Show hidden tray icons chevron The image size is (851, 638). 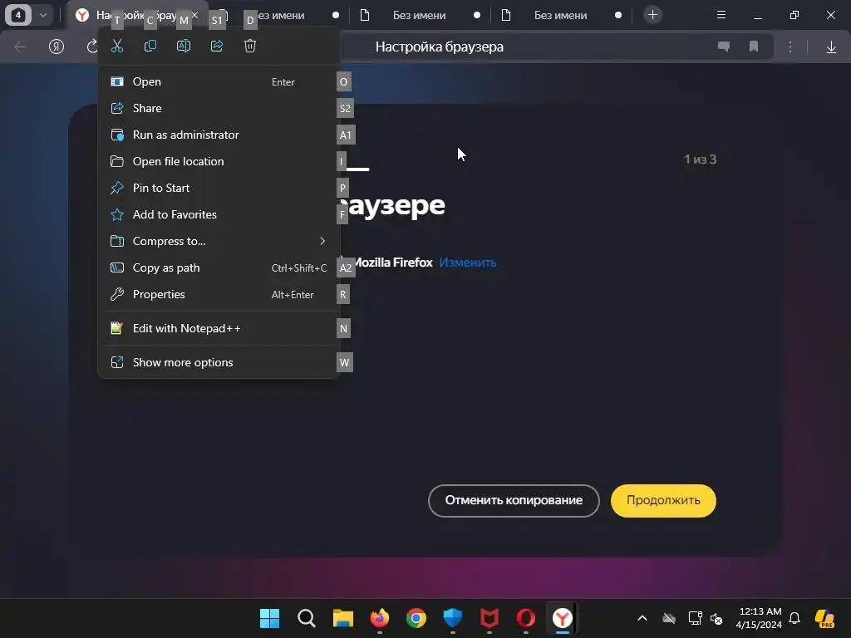click(642, 618)
